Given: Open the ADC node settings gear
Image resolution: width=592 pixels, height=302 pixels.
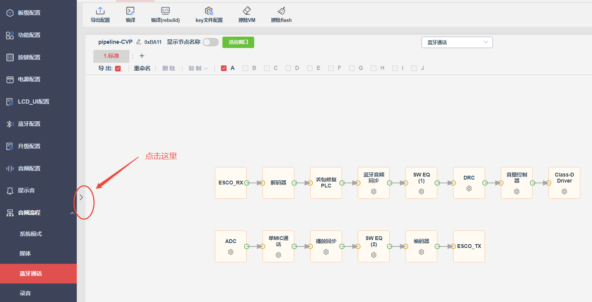Looking at the screenshot, I should coord(231,252).
